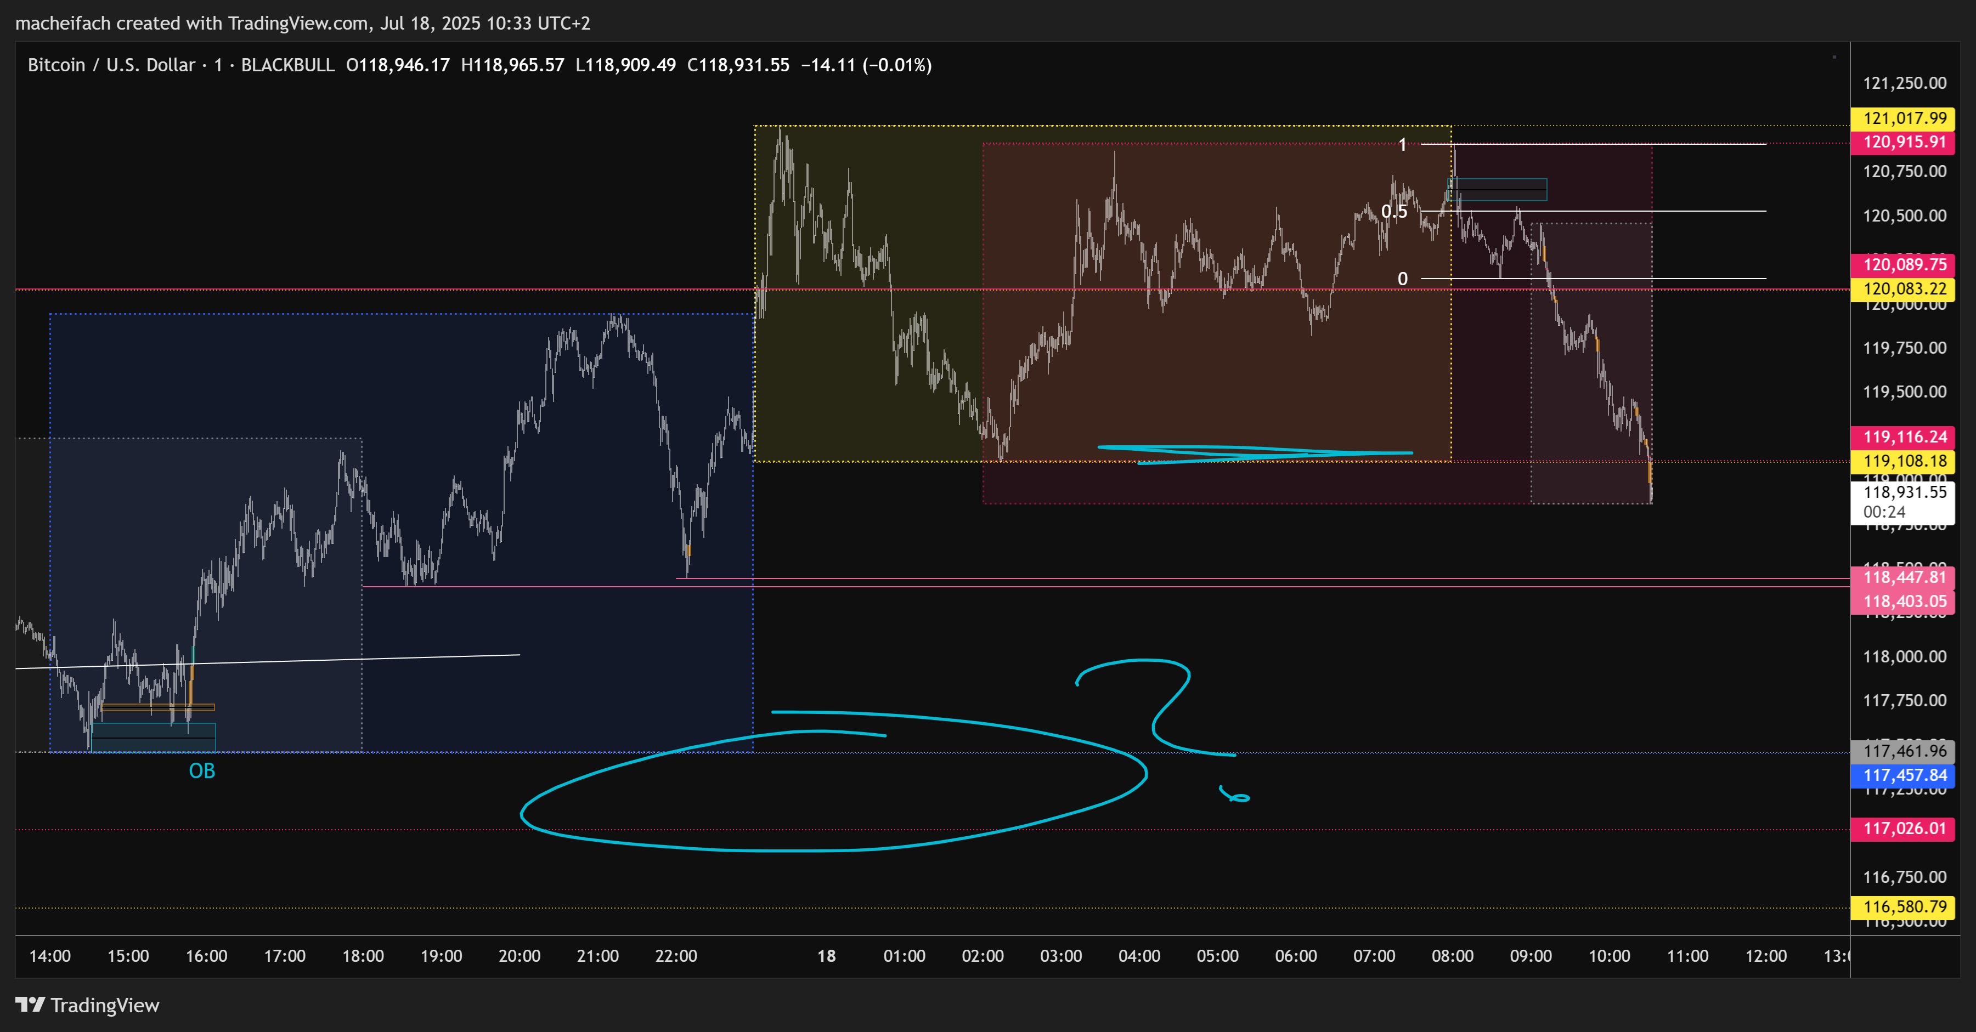Click the OB text annotation
1976x1032 pixels.
(202, 770)
